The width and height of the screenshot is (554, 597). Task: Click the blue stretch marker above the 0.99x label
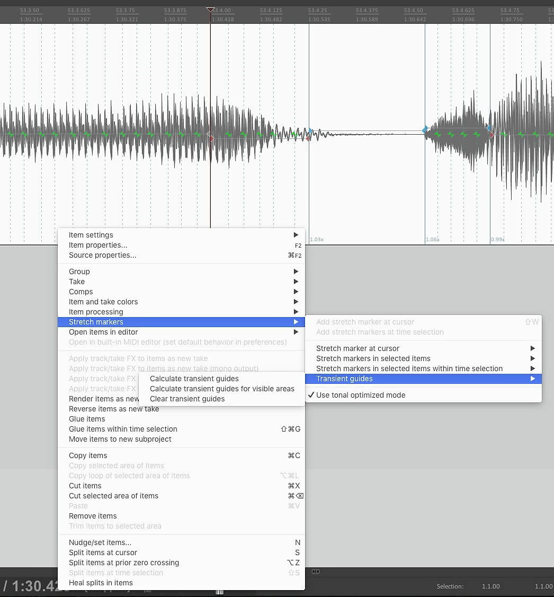(489, 128)
